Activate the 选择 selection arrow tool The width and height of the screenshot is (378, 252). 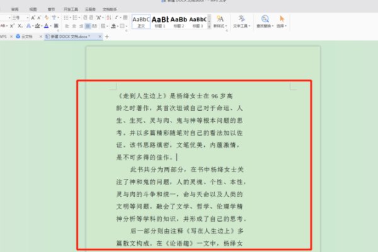(282, 21)
